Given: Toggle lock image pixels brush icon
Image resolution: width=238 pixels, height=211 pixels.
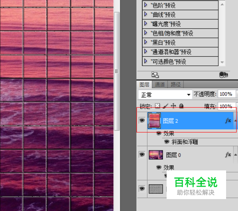Looking at the screenshot, I should pyautogui.click(x=165, y=105).
